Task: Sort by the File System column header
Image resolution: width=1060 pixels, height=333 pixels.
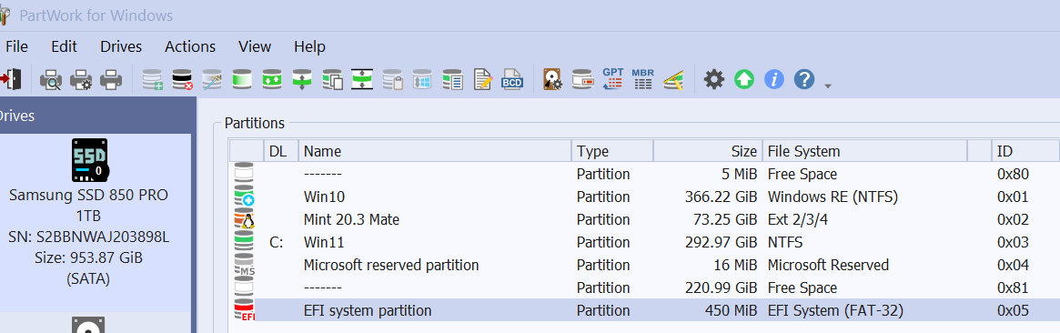Action: coord(864,151)
